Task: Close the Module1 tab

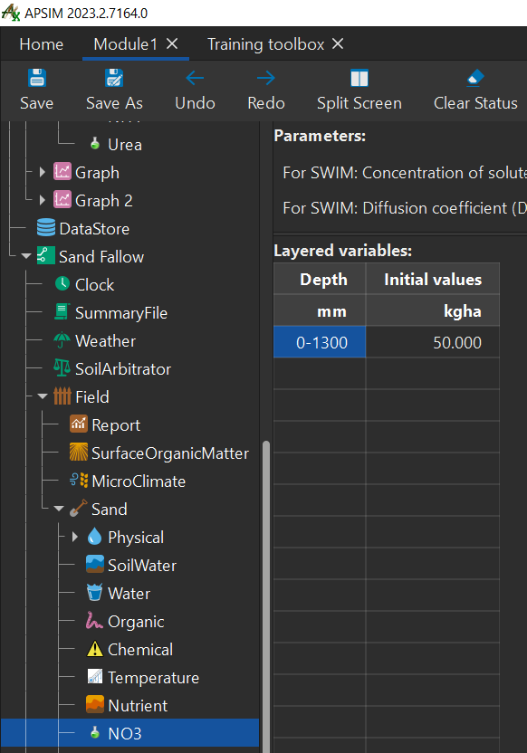Action: click(x=172, y=44)
